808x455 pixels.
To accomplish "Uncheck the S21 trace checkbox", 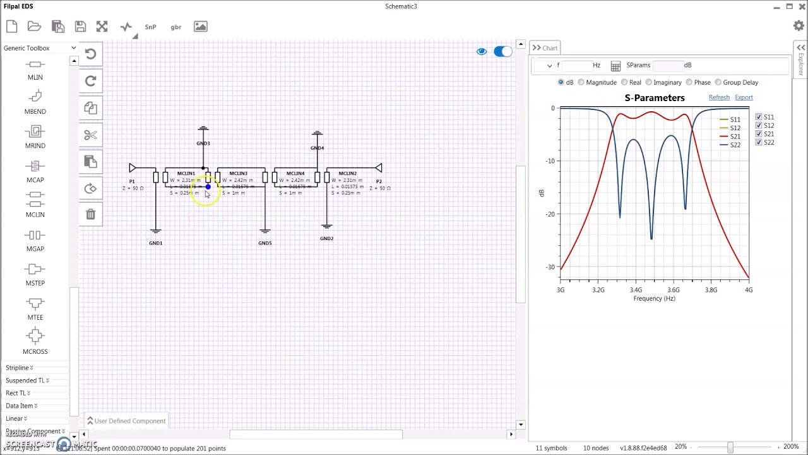I will [x=759, y=134].
